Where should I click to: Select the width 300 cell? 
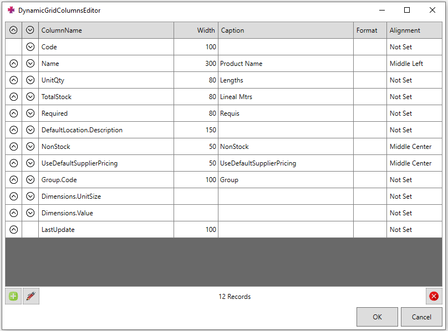196,63
